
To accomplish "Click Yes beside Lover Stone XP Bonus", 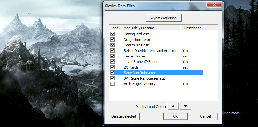I will click(x=185, y=62).
